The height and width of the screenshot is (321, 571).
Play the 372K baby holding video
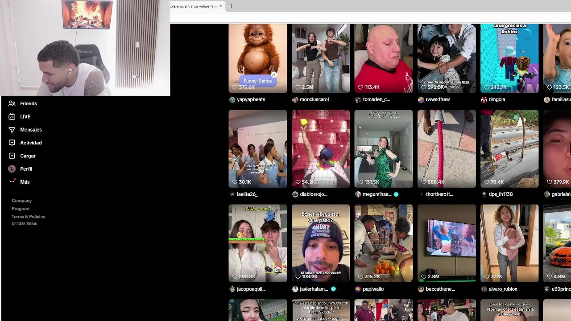(x=509, y=243)
